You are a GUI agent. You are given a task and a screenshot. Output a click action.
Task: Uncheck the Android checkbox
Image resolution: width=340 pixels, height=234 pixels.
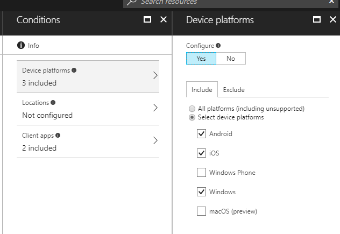tap(202, 134)
